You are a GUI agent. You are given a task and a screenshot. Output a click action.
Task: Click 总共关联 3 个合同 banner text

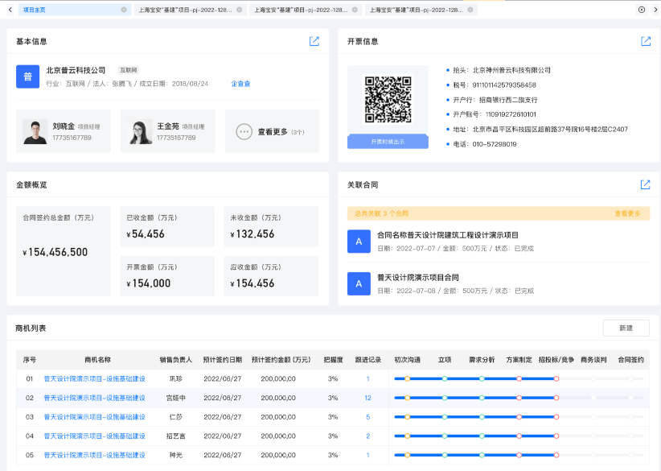point(381,213)
